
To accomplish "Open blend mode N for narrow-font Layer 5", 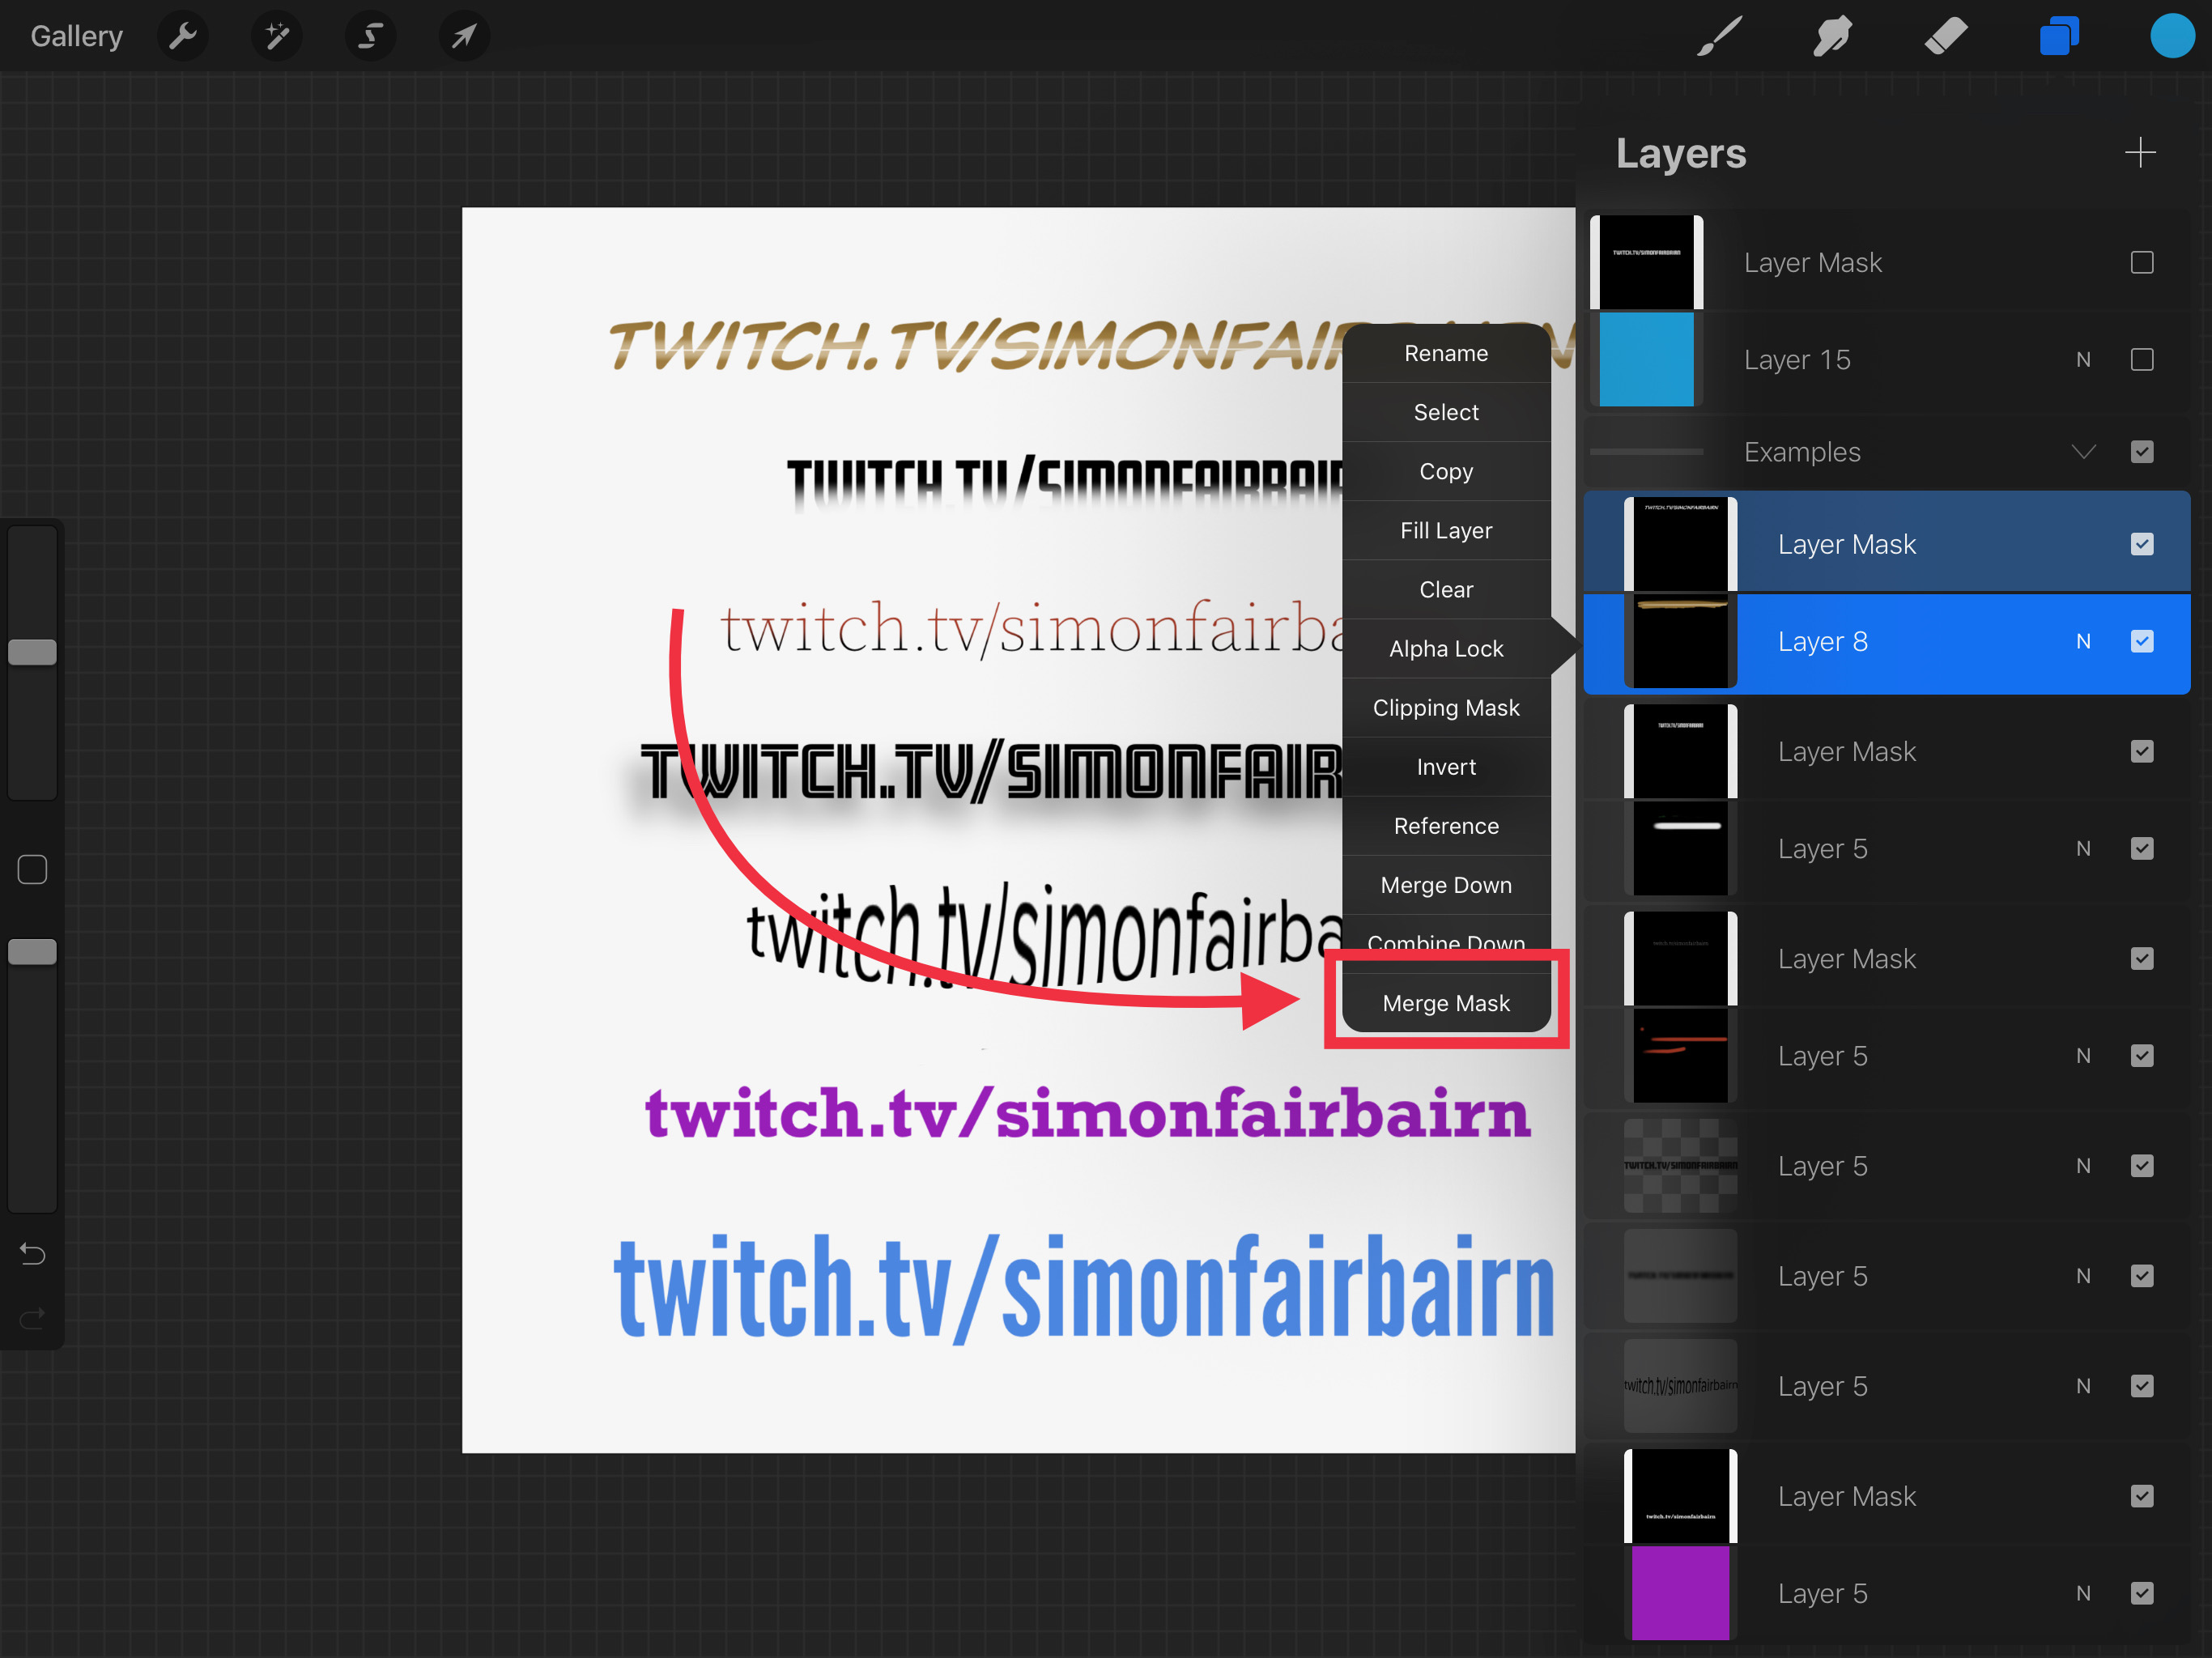I will 2083,1385.
